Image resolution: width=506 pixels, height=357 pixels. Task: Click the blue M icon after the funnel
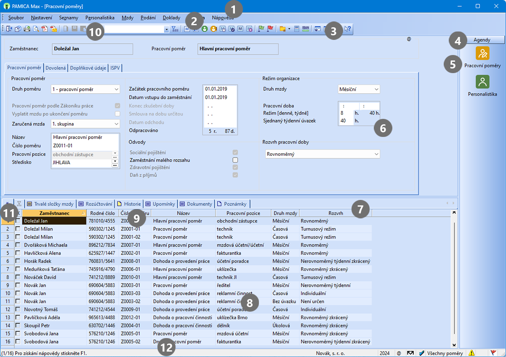[x=187, y=29]
